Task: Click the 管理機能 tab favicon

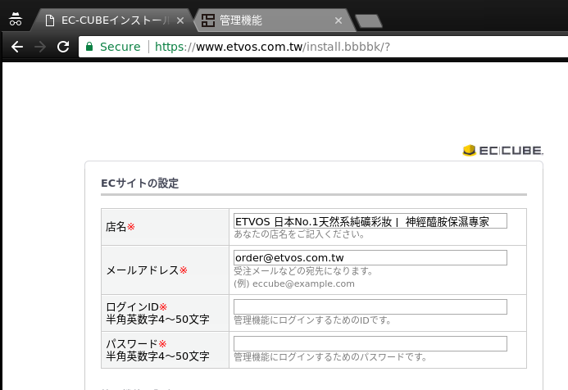Action: click(x=208, y=20)
